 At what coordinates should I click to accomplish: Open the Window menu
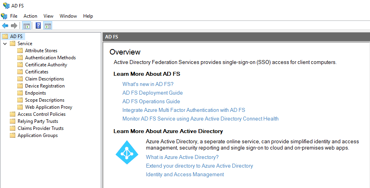(x=68, y=16)
